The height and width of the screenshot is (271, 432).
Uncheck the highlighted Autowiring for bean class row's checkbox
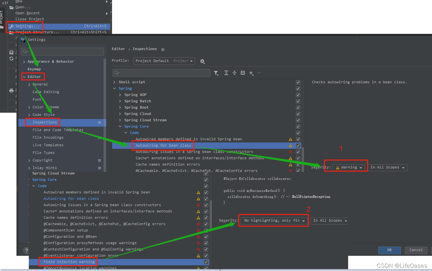pos(298,146)
